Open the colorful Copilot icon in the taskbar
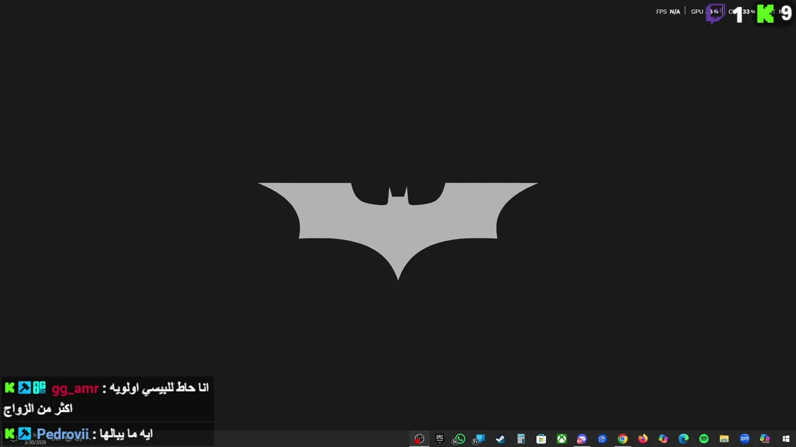 click(x=663, y=439)
